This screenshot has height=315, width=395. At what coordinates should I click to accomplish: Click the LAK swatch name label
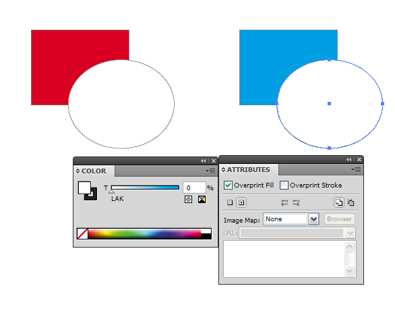coord(117,199)
